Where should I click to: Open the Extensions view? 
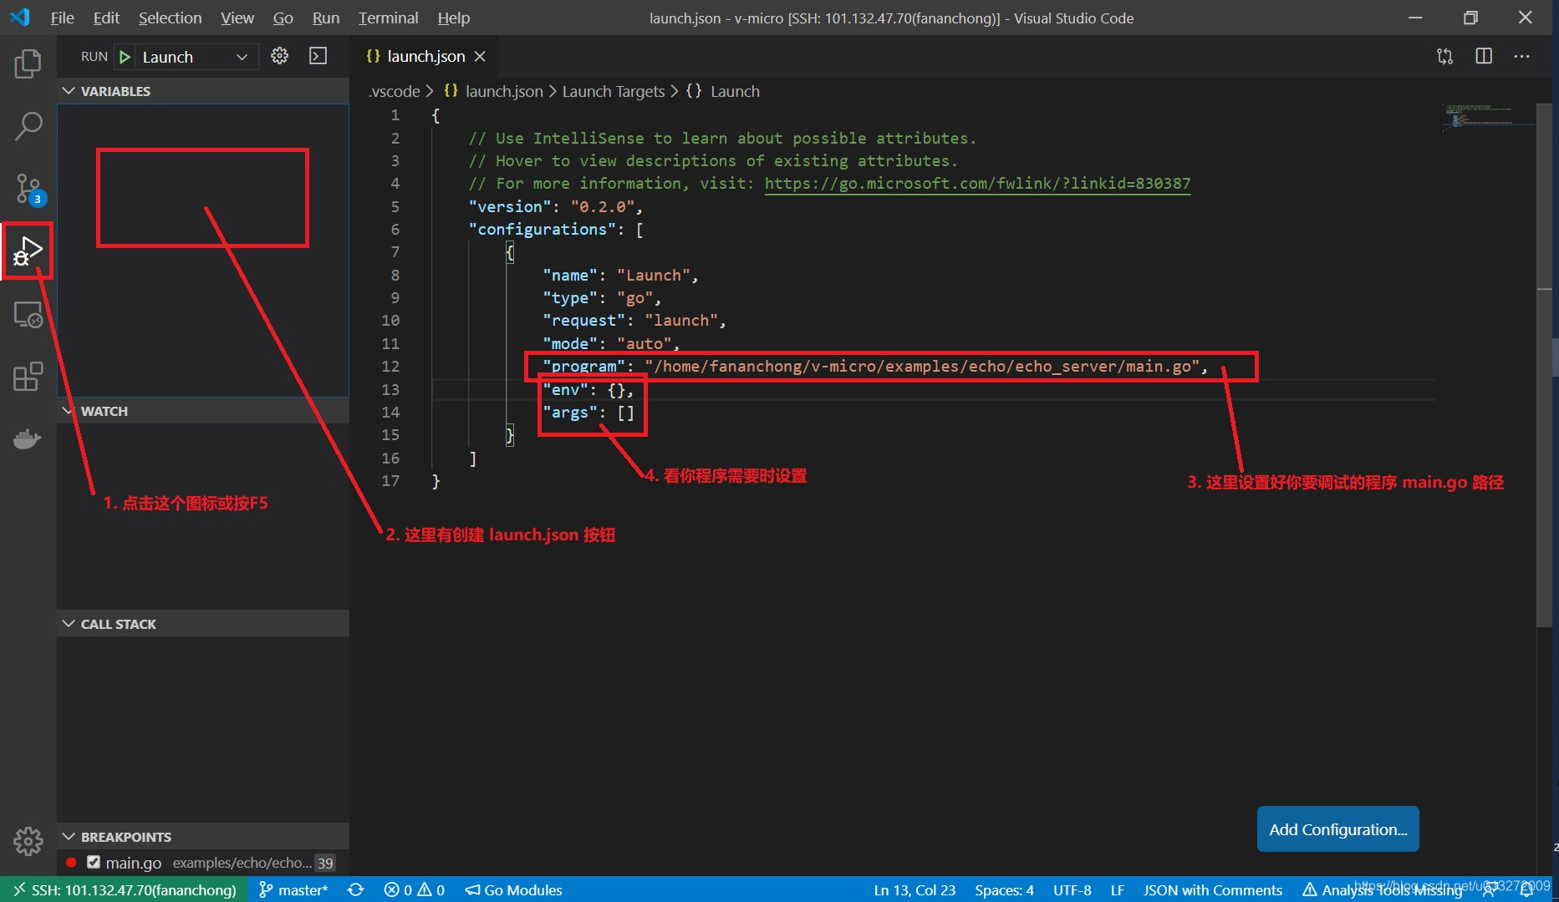(28, 377)
